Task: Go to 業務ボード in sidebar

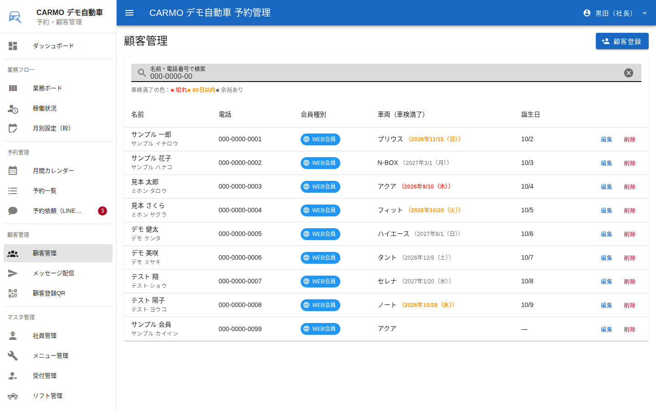Action: pyautogui.click(x=58, y=88)
